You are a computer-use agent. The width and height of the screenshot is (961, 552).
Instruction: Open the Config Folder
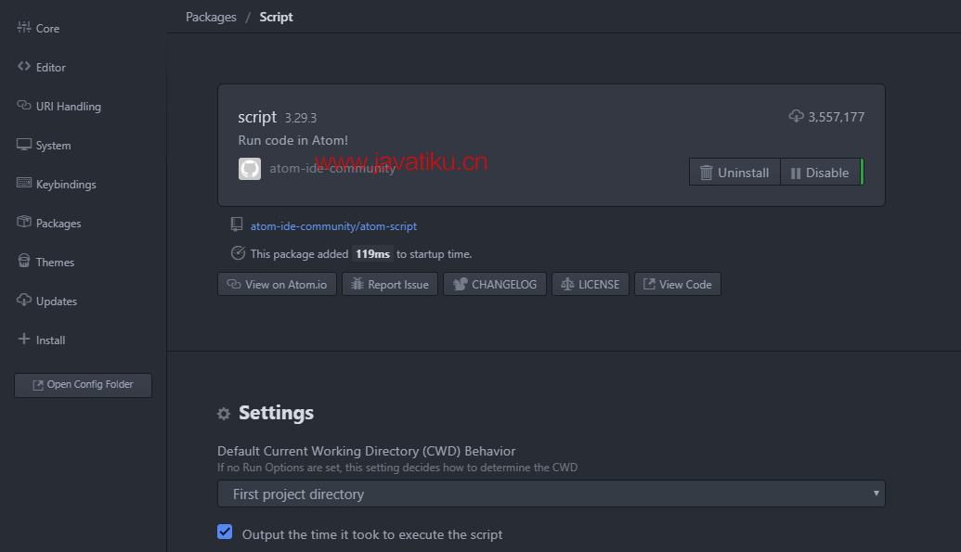point(83,385)
